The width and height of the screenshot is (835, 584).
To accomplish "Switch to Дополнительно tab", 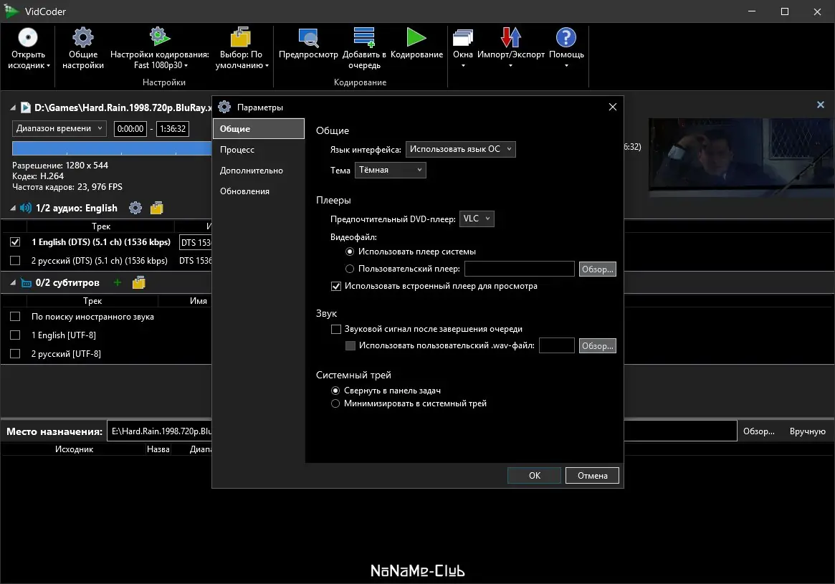I will (x=259, y=171).
